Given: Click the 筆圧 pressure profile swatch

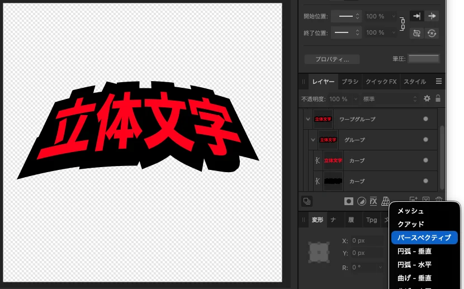Looking at the screenshot, I should 424,59.
